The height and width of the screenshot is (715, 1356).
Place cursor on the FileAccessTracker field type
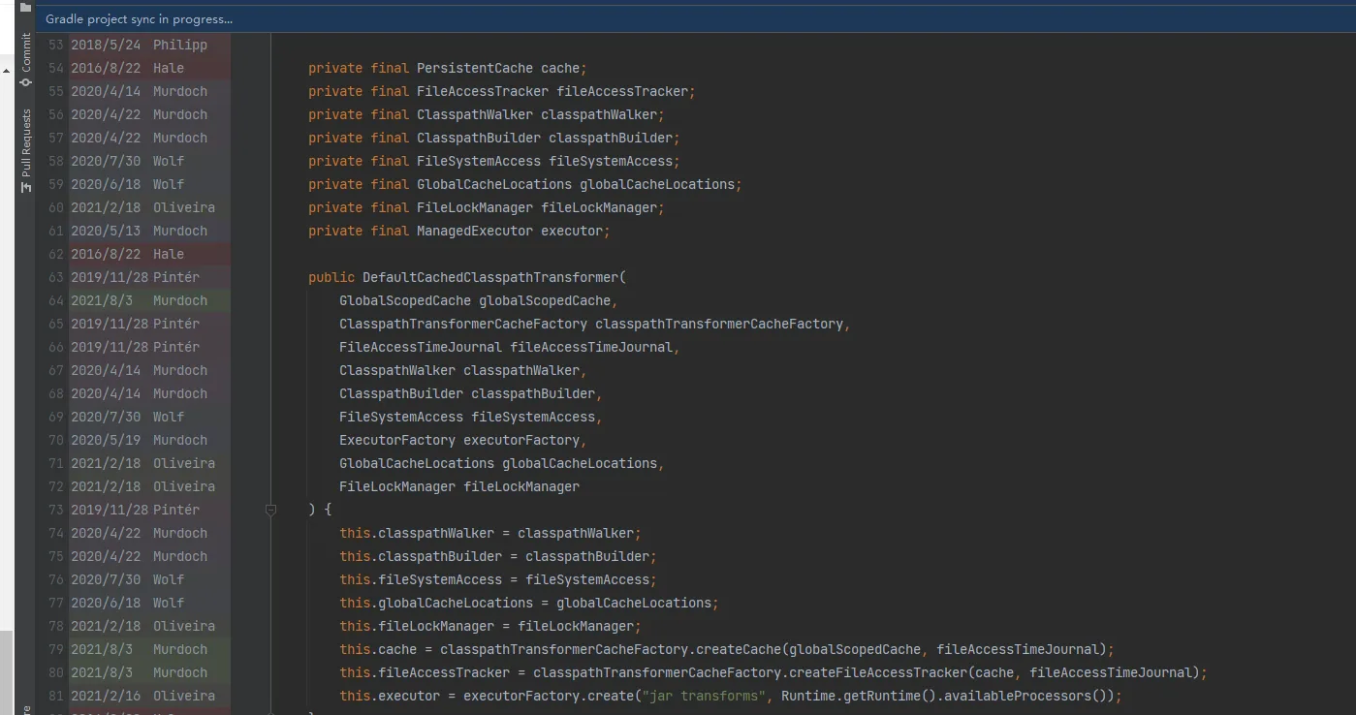[x=483, y=91]
